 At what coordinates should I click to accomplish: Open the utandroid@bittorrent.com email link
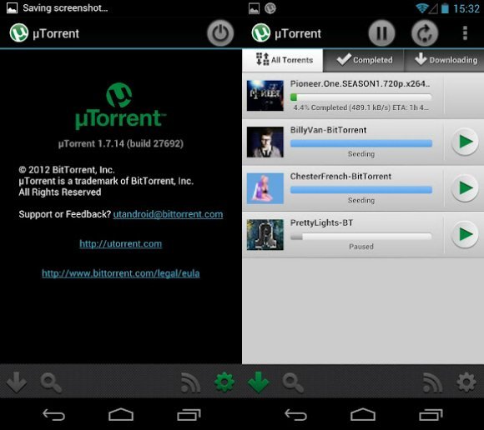click(x=168, y=214)
